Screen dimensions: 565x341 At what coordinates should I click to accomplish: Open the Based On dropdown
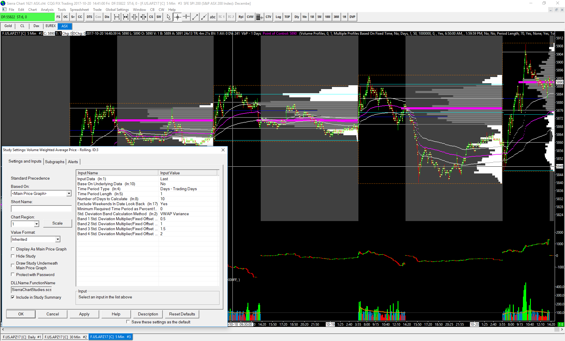(x=69, y=193)
